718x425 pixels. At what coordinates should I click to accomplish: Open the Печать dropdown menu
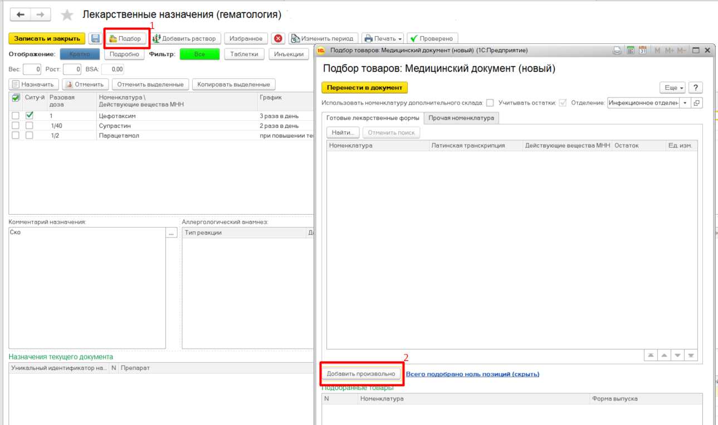[383, 38]
